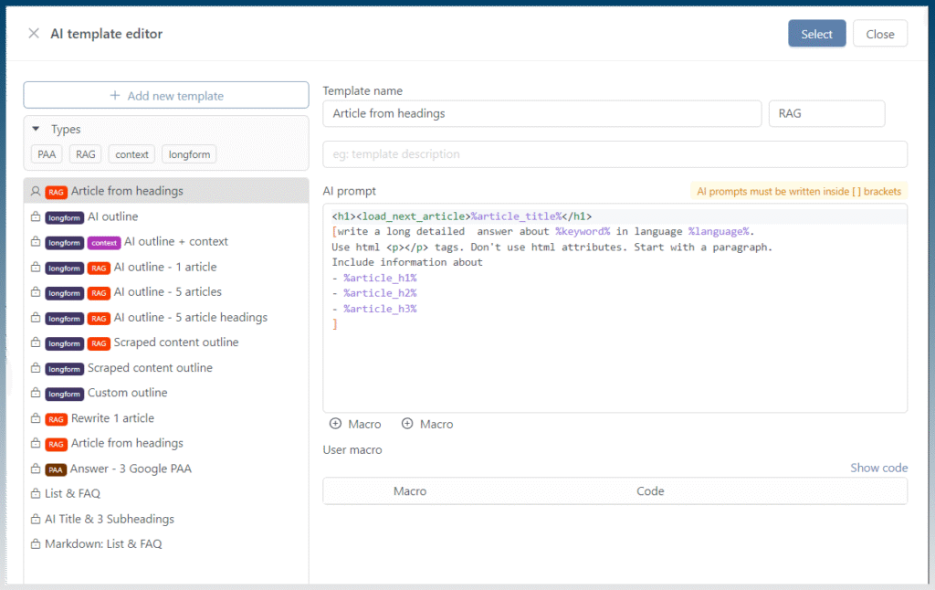This screenshot has height=590, width=935.
Task: Create a template with Add new template
Action: [166, 96]
